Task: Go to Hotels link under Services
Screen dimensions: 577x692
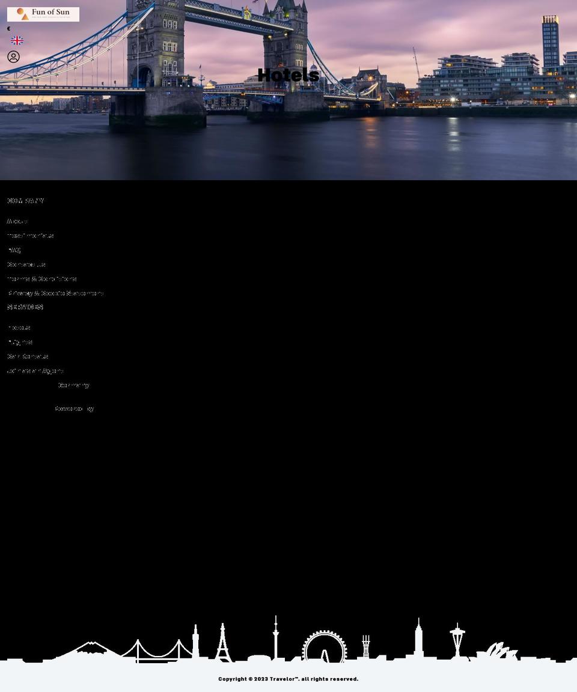Action: pos(19,327)
